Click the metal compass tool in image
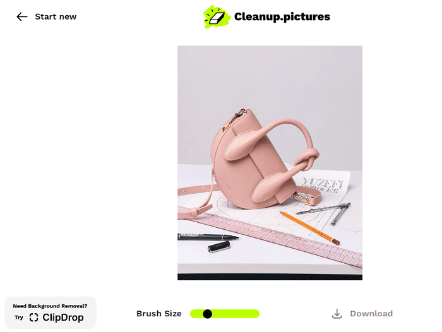This screenshot has height=332, width=442. point(327,211)
